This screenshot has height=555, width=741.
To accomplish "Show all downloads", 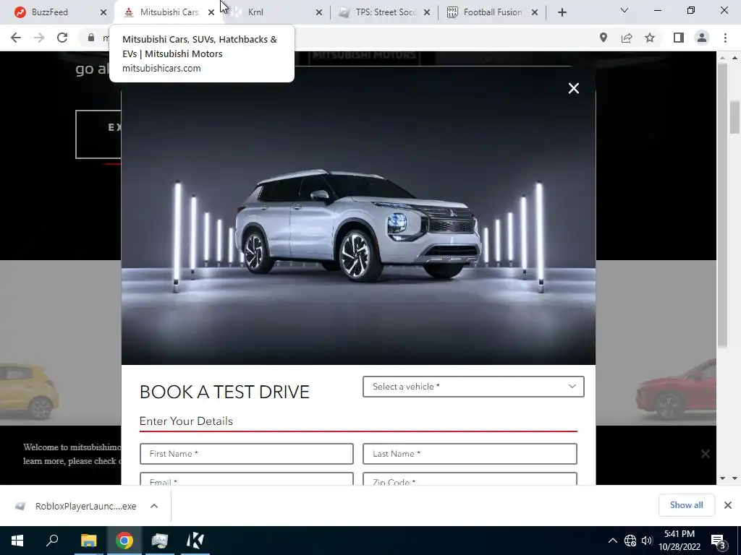I will [x=686, y=505].
